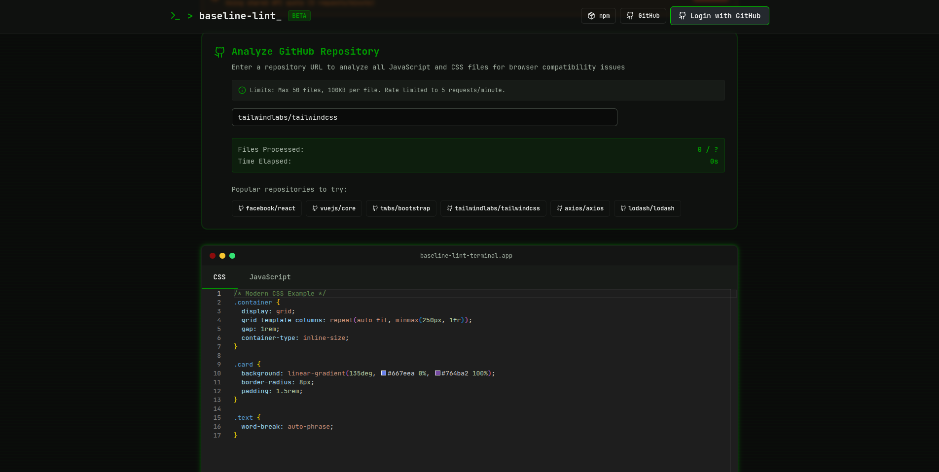The height and width of the screenshot is (472, 939).
Task: Click the Analyze GitHub Repository heading
Action: pyautogui.click(x=305, y=52)
